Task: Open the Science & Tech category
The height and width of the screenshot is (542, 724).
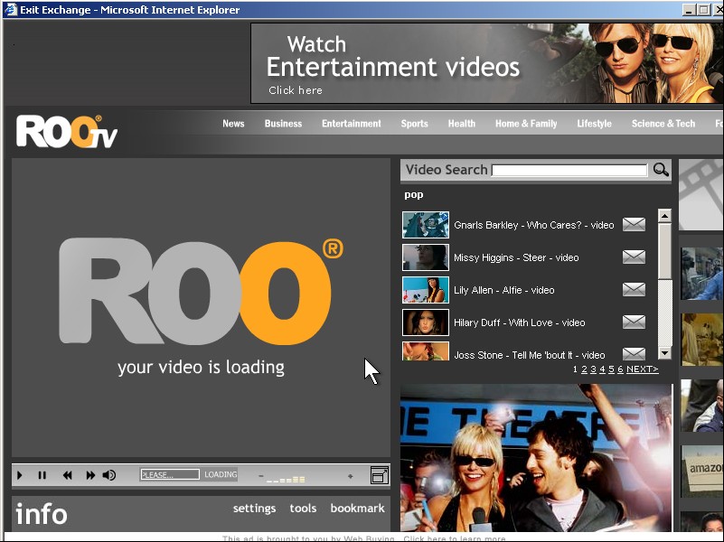Action: [663, 124]
